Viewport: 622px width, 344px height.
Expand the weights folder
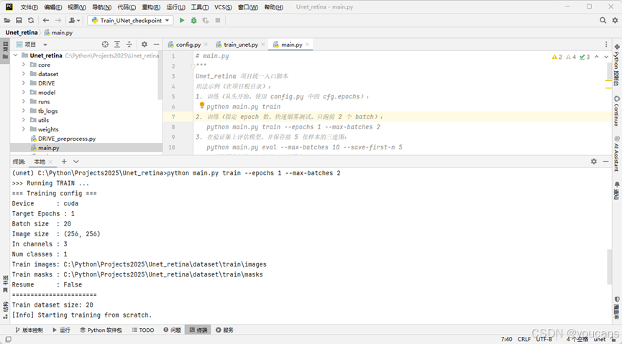click(24, 129)
